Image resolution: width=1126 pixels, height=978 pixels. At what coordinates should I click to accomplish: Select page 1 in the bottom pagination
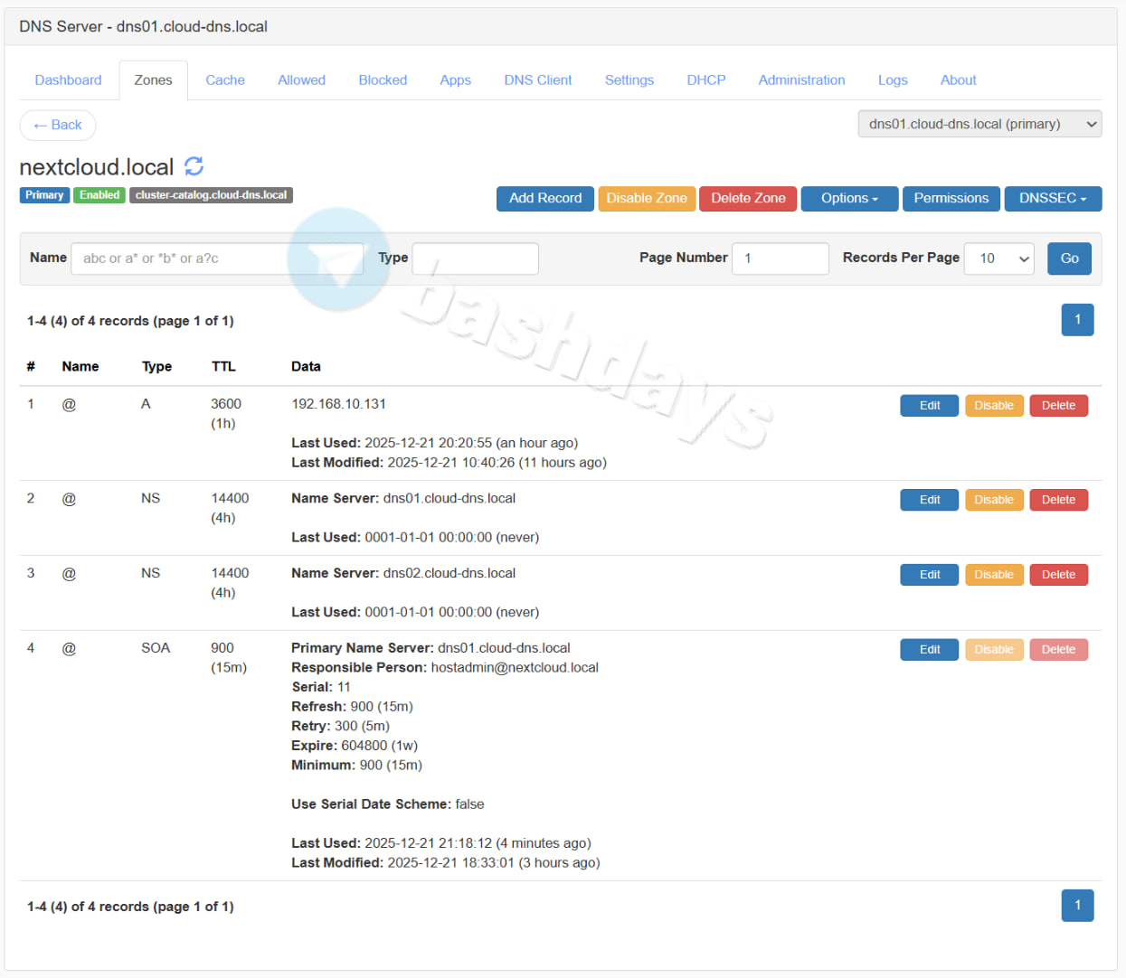1076,905
